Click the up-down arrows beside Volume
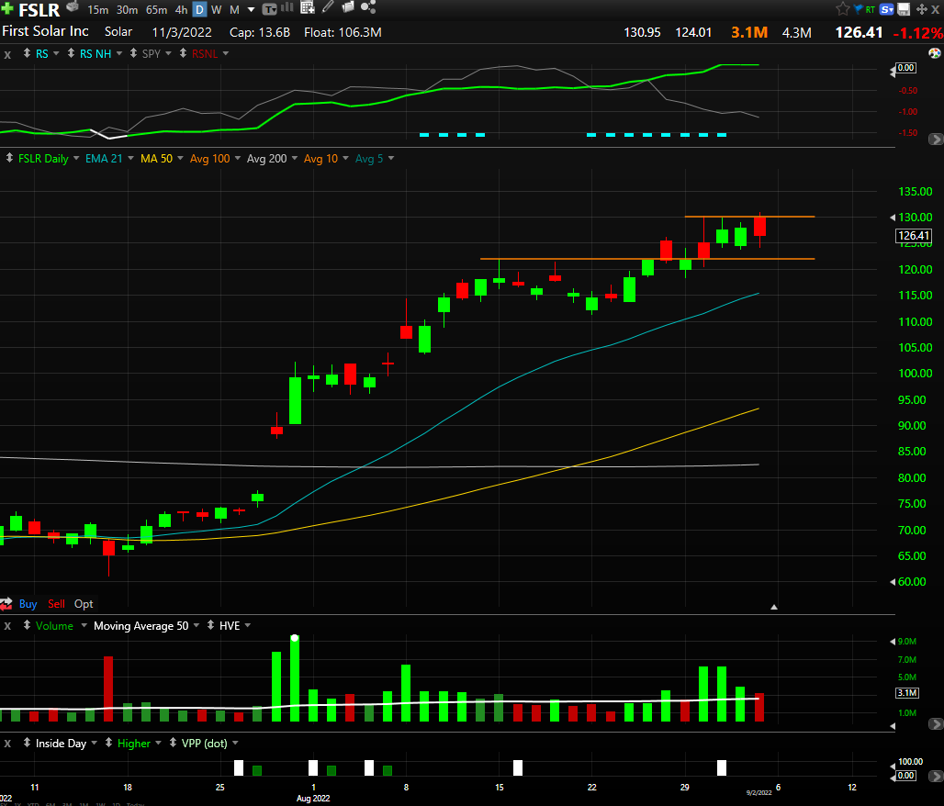Screen dimensions: 944x806 coord(28,625)
